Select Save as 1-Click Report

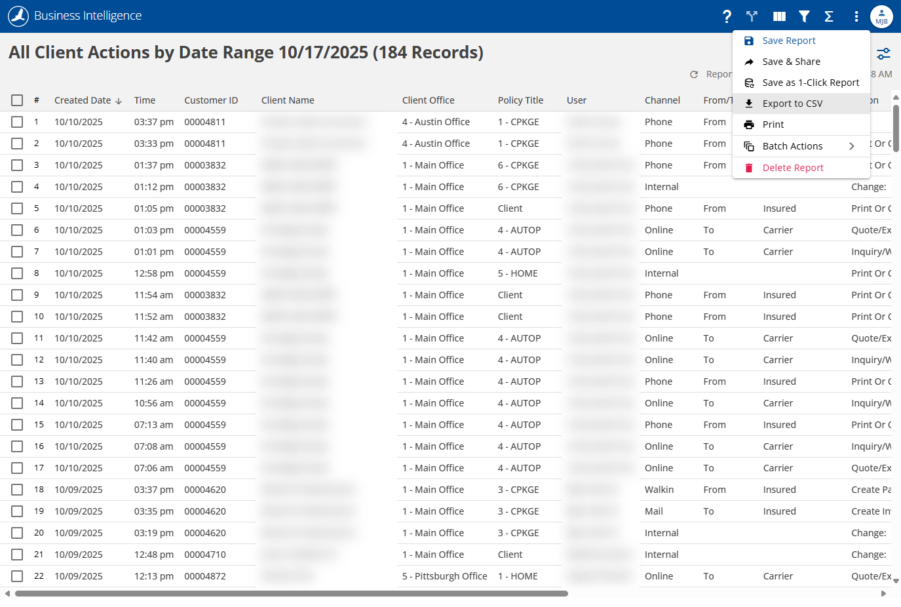pyautogui.click(x=801, y=83)
